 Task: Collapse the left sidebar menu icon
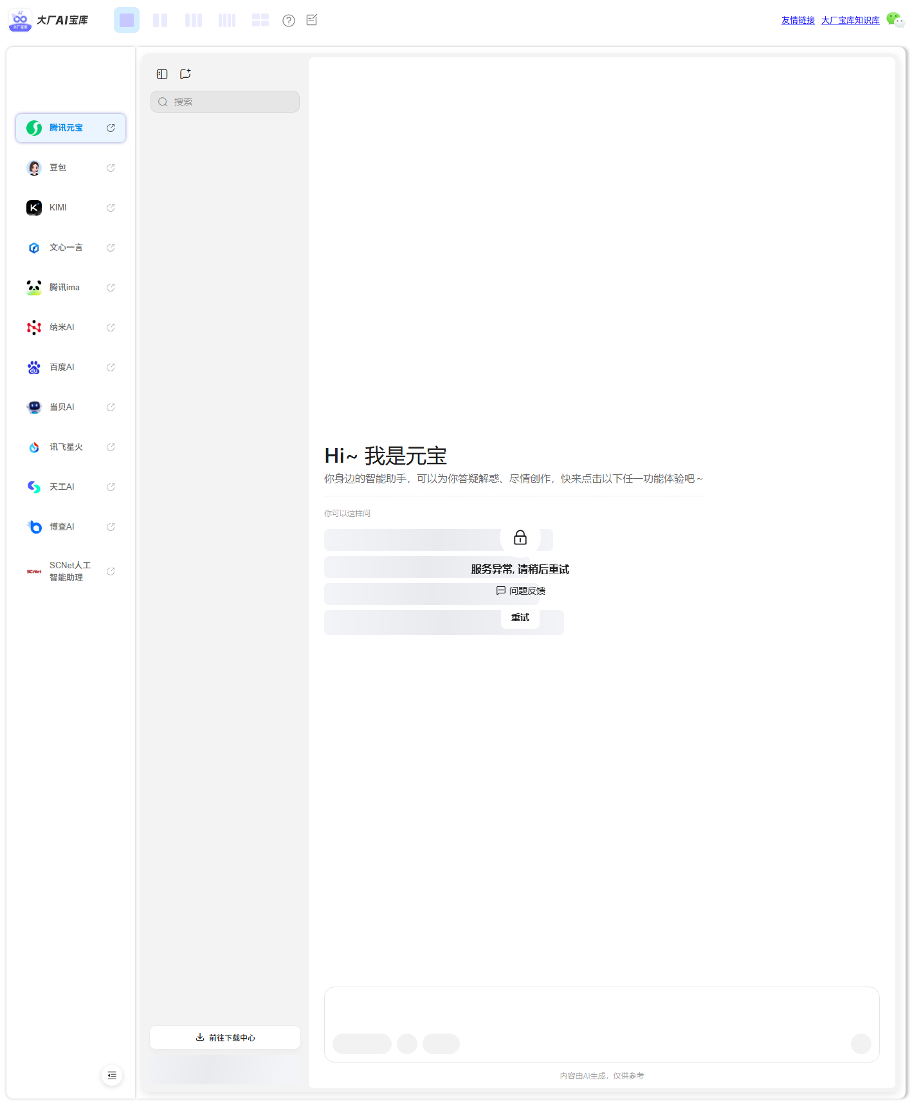pos(112,1075)
